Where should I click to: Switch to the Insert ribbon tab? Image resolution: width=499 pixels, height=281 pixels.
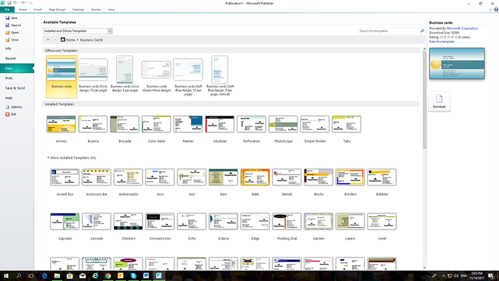click(38, 9)
